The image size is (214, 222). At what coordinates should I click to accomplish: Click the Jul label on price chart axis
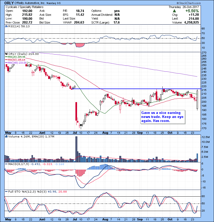tap(75, 133)
